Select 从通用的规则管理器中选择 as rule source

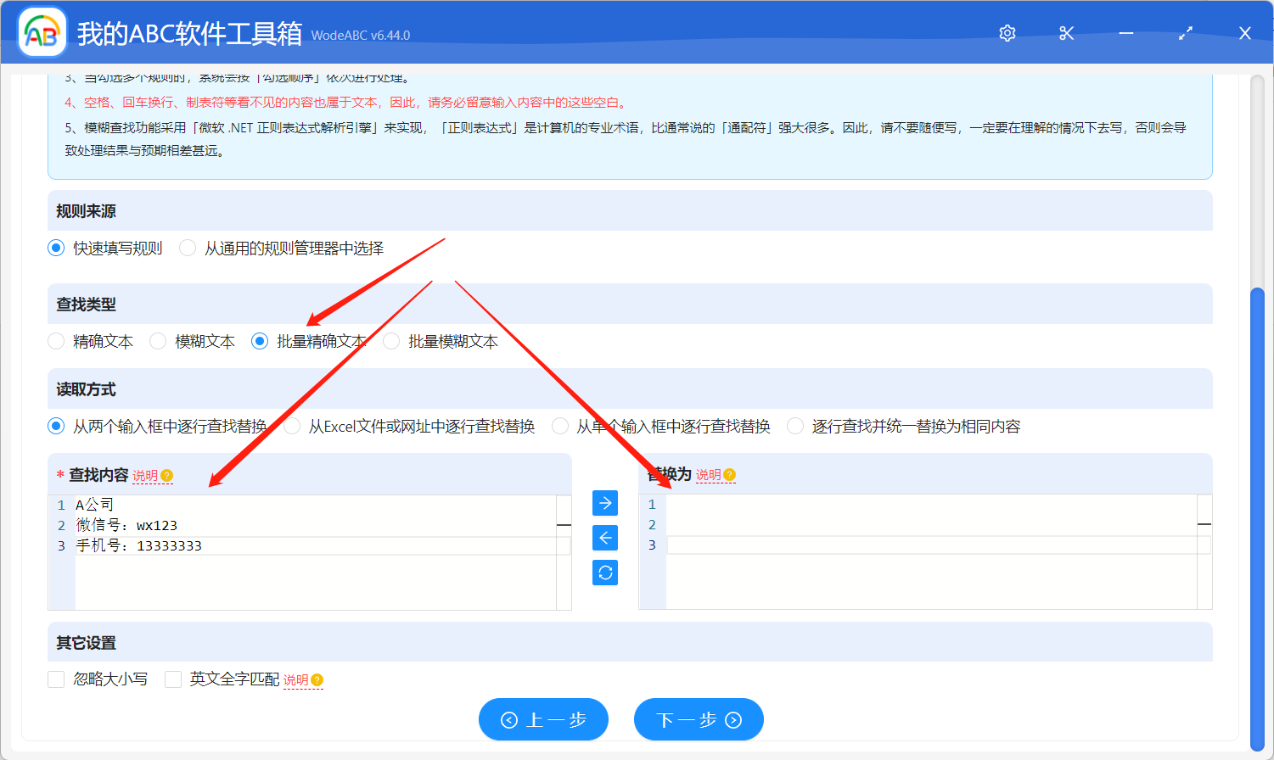[187, 248]
